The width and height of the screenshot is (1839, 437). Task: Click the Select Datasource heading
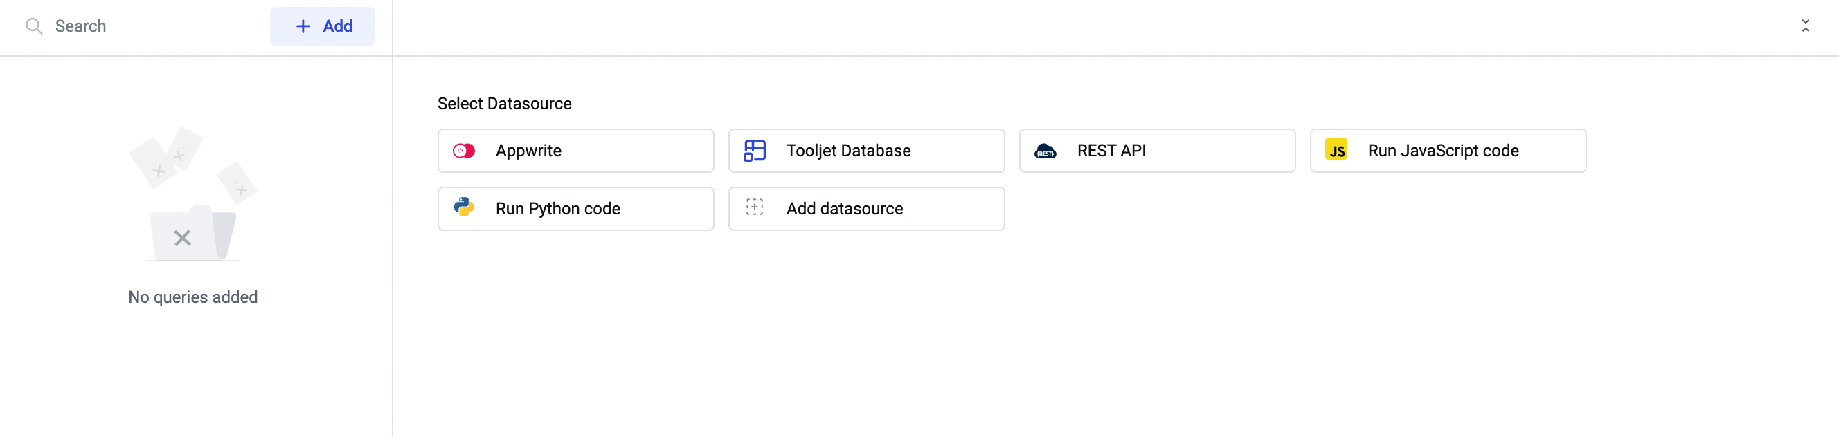pos(504,104)
